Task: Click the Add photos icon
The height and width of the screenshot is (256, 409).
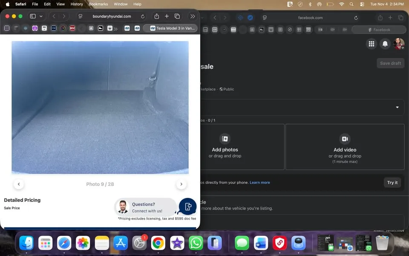Action: (225, 139)
